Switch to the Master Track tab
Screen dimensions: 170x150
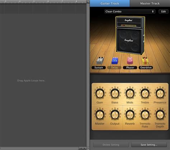pyautogui.click(x=150, y=3)
